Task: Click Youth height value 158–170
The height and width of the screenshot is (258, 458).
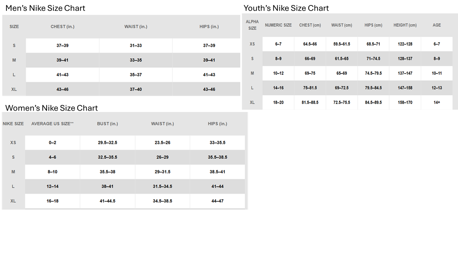Action: pos(405,102)
